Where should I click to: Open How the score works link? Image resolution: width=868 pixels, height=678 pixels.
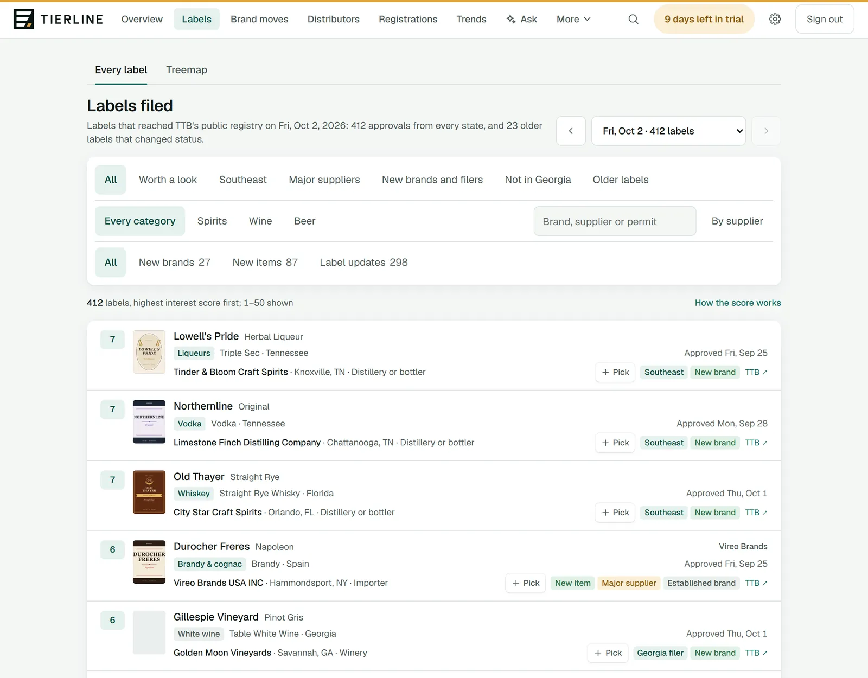click(738, 303)
